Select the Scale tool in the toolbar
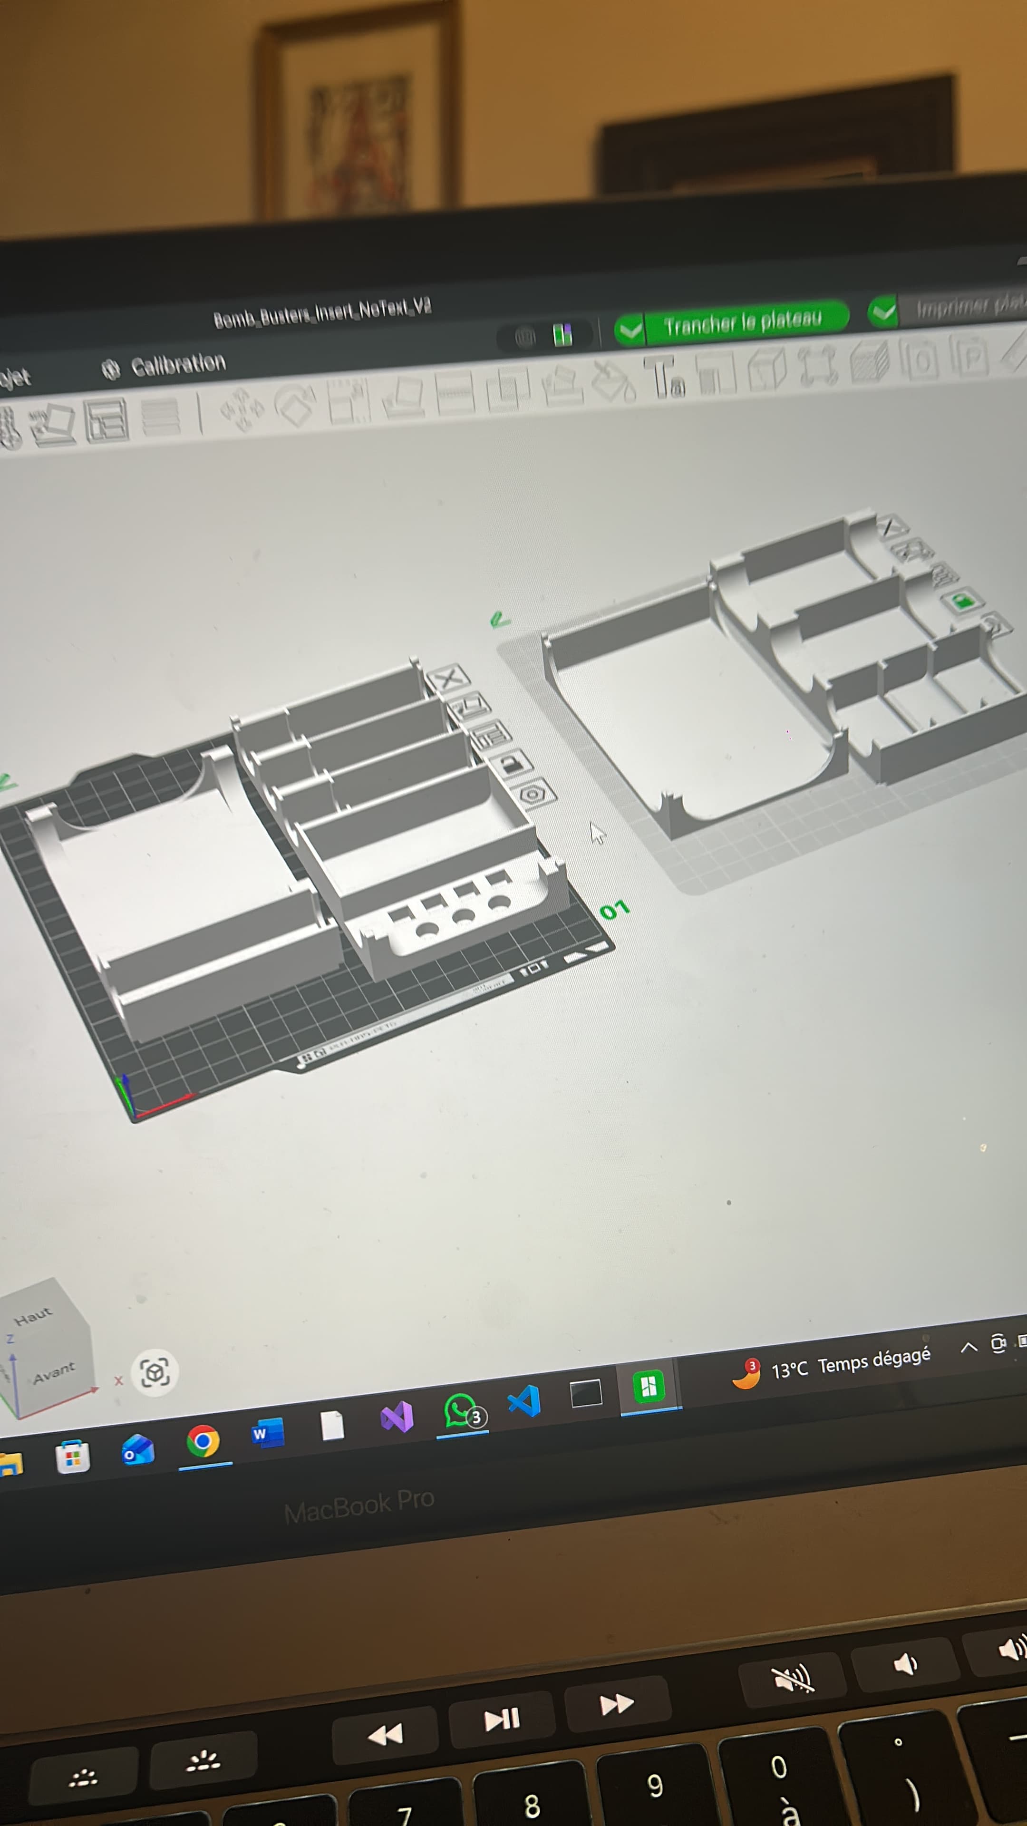This screenshot has height=1826, width=1027. pos(348,401)
